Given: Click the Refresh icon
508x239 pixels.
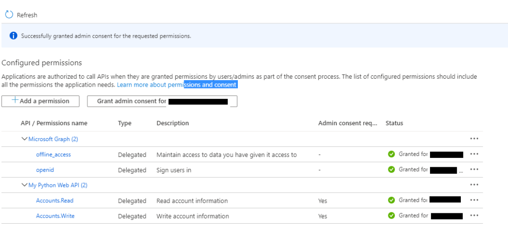Looking at the screenshot, I should click(8, 15).
